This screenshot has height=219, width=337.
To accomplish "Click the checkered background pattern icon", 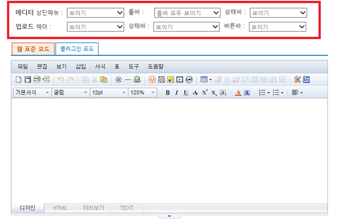I will pos(161,80).
